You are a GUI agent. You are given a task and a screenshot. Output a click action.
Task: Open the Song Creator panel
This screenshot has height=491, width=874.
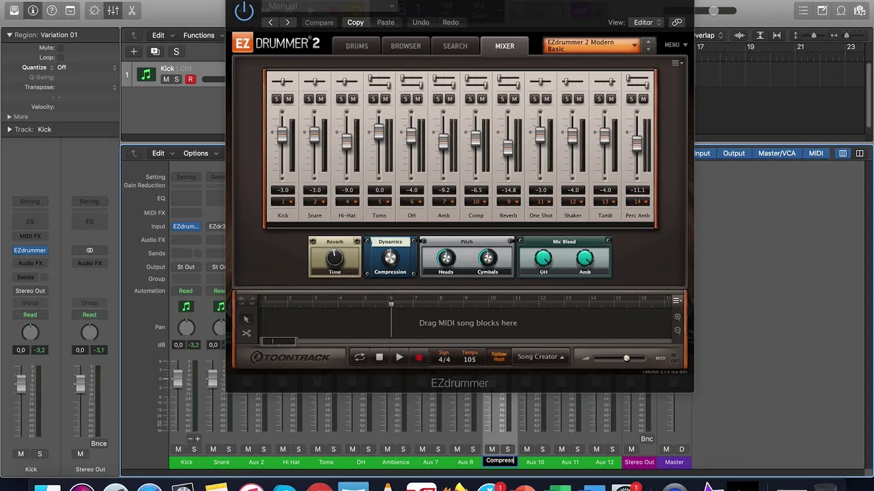541,357
